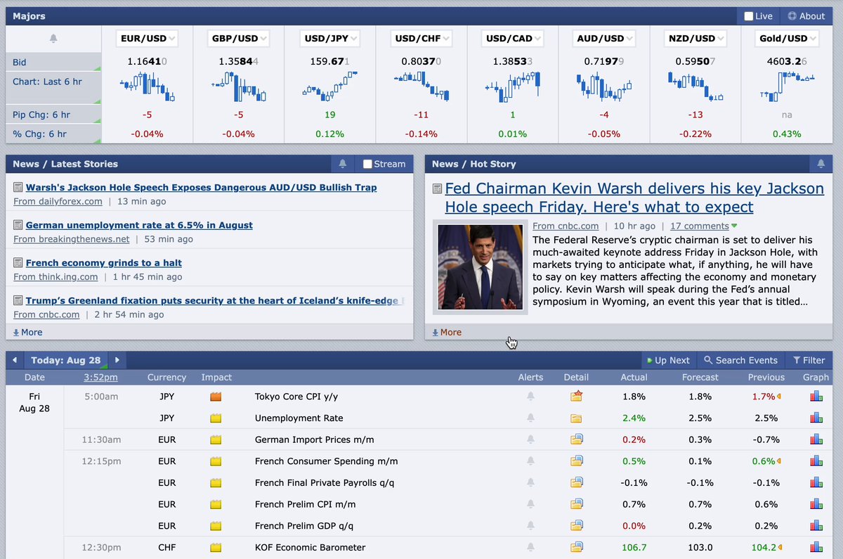Set an alert for Tokyo Core CPI y/y

[x=530, y=397]
